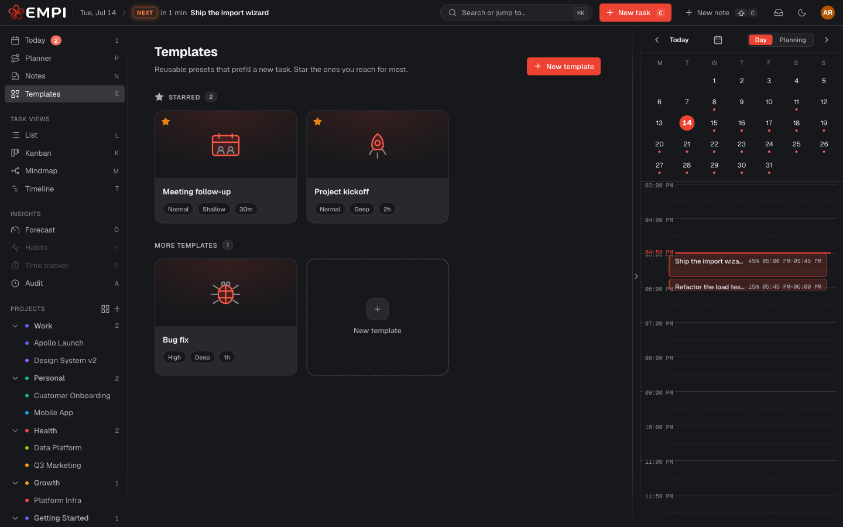Viewport: 843px width, 527px height.
Task: Open Today in sidebar
Action: pyautogui.click(x=64, y=40)
